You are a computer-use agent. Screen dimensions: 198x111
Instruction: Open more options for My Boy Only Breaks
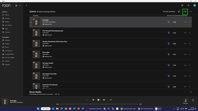185,44
